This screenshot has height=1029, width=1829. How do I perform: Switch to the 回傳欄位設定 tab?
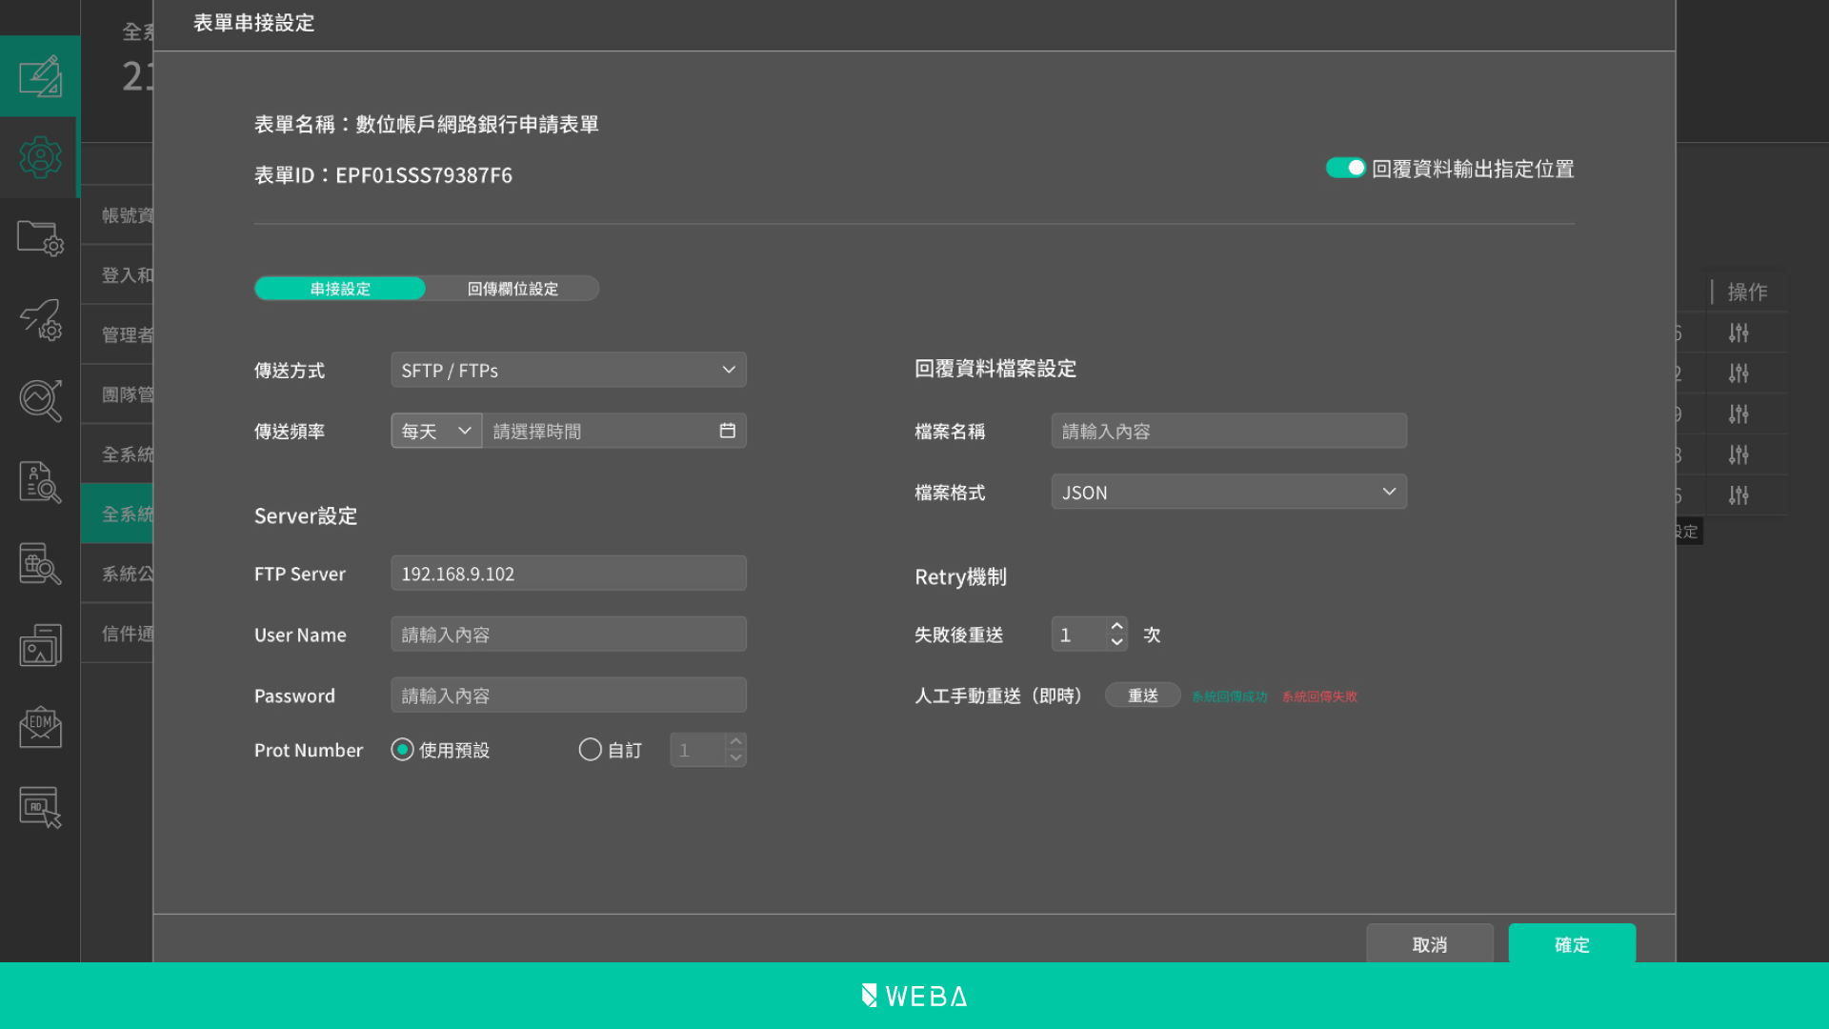513,289
